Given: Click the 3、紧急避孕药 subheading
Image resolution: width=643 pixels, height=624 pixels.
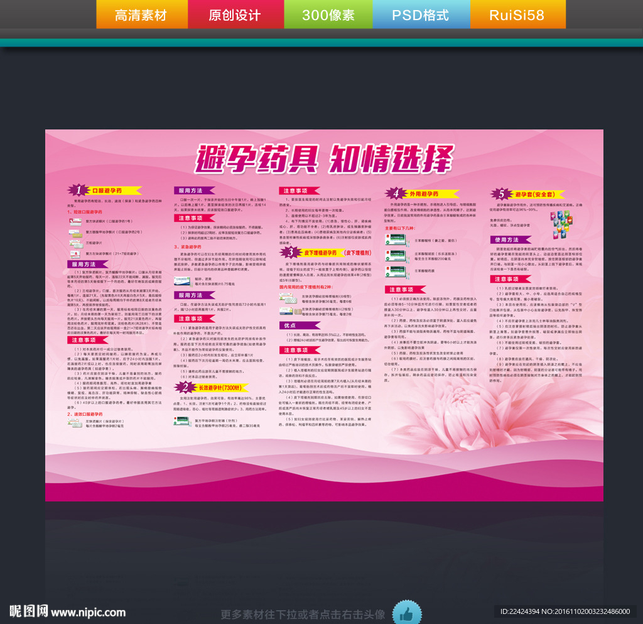Looking at the screenshot, I should click(x=188, y=247).
